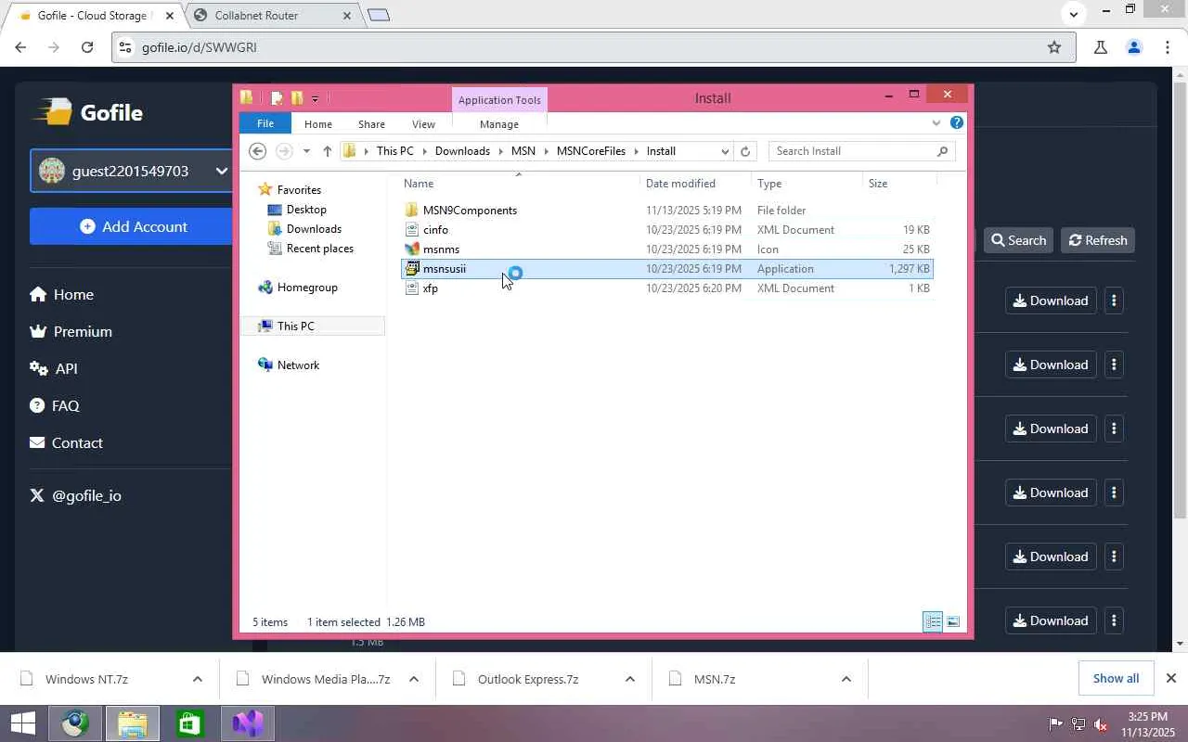Open the Gofile Premium link
This screenshot has width=1188, height=742.
tap(71, 331)
